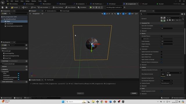Image resolution: width=186 pixels, height=104 pixels.
Task: Toggle Simulate Physics checkbox
Action: (162, 36)
